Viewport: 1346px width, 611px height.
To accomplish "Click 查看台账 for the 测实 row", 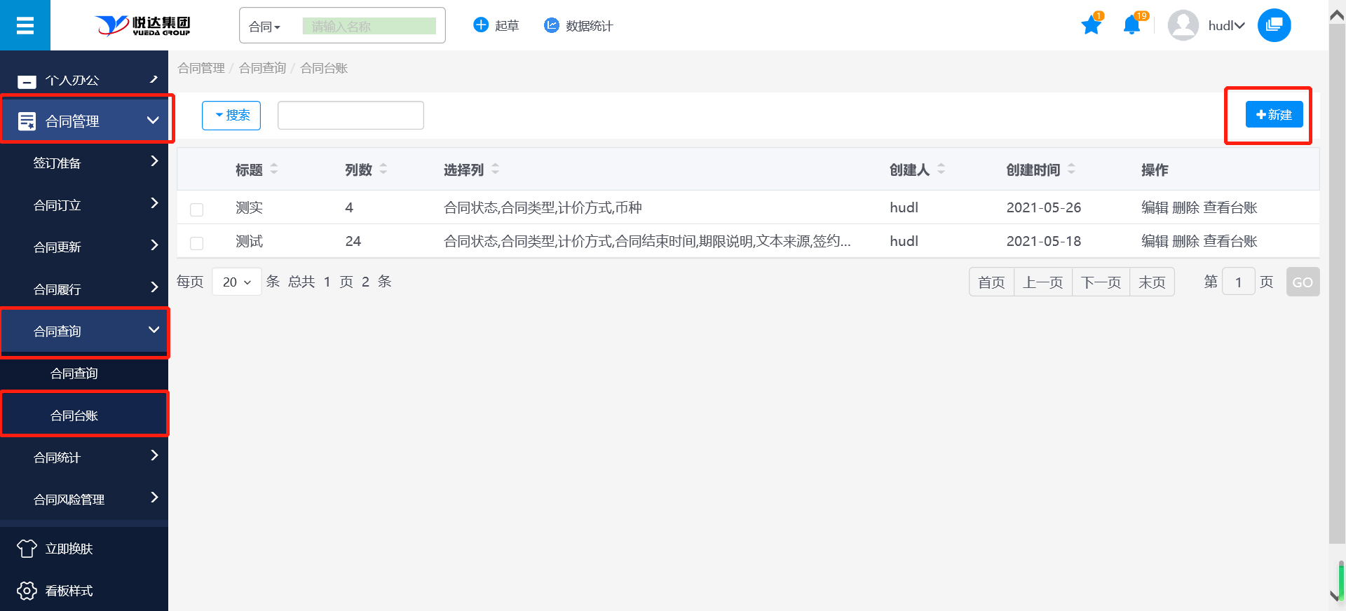I will point(1230,207).
